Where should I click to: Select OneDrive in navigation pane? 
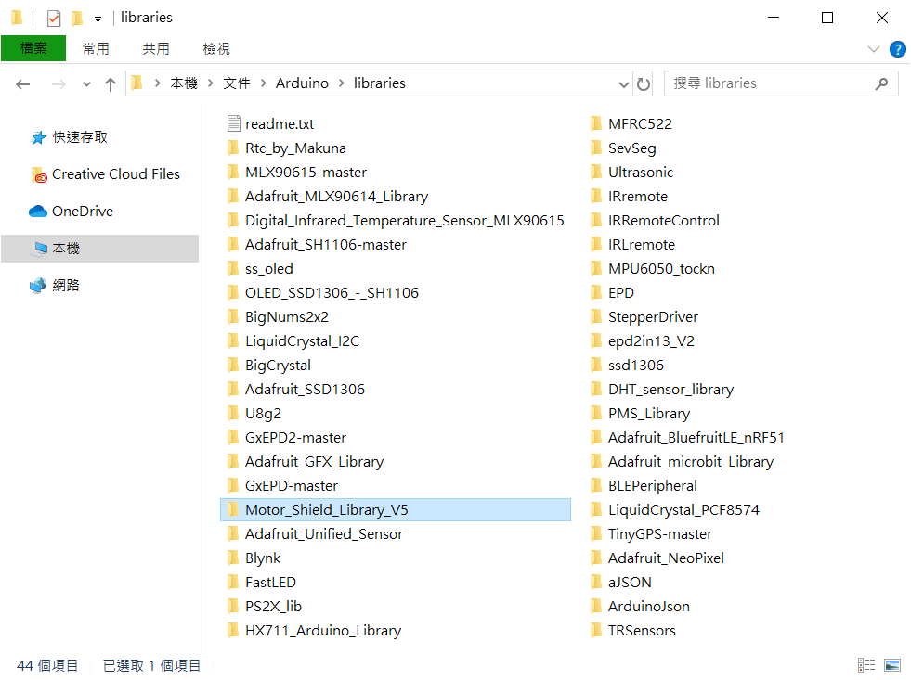83,212
